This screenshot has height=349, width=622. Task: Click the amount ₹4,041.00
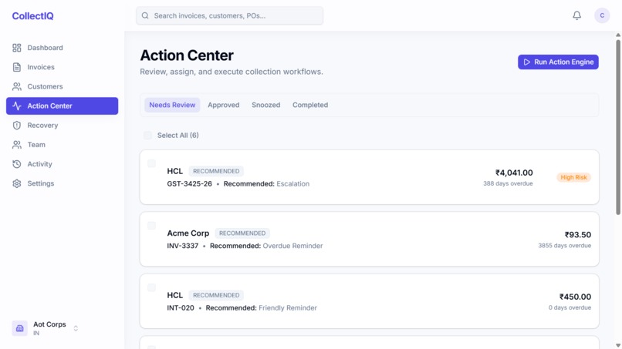click(x=514, y=173)
